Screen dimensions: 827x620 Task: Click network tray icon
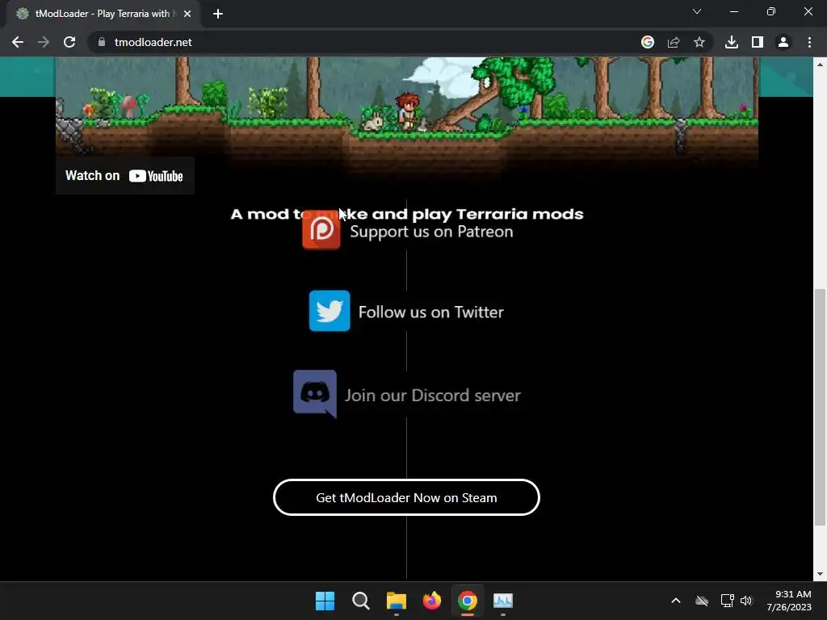coord(728,601)
